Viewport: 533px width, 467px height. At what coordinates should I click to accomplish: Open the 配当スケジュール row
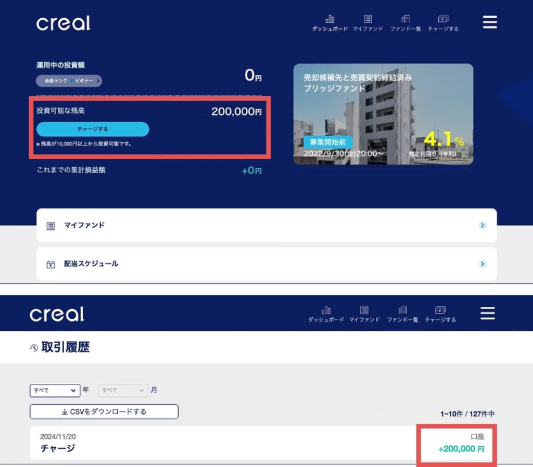pos(266,264)
